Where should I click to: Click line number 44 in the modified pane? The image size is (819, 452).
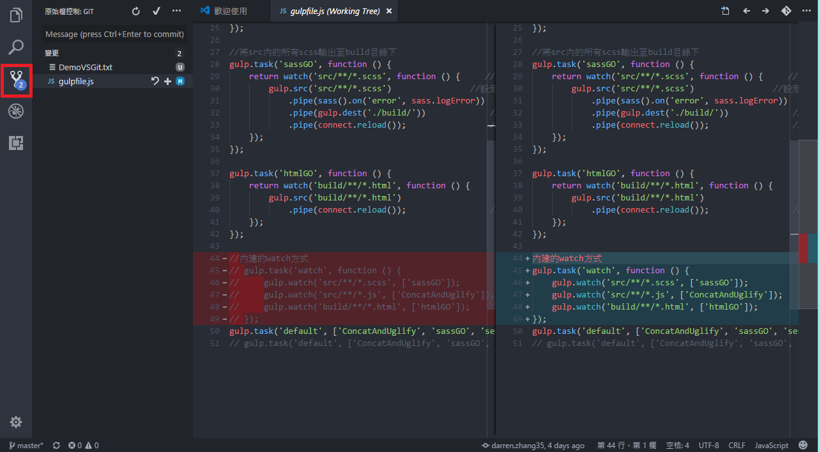[x=517, y=259]
